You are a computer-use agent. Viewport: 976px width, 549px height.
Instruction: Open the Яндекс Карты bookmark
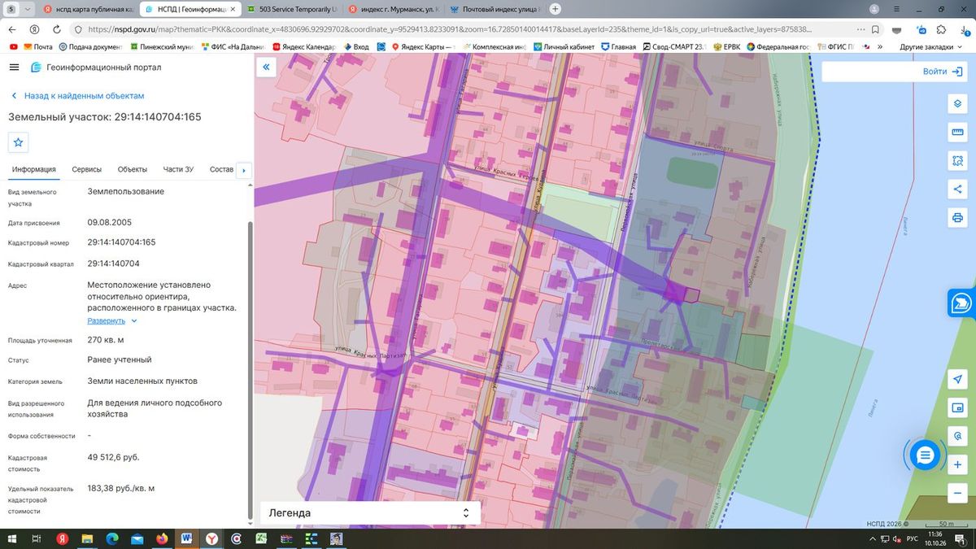(x=423, y=47)
